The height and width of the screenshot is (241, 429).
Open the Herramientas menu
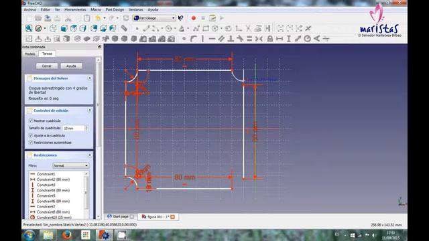[x=75, y=9]
